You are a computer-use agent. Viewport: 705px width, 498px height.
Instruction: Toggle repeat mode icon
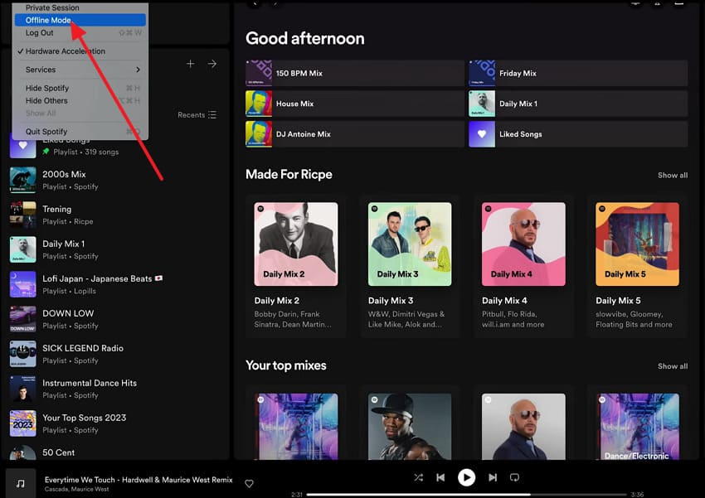click(514, 477)
